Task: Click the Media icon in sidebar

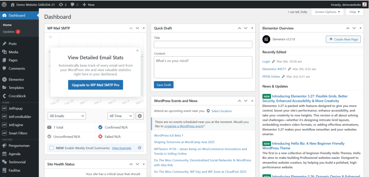Action: tap(4, 52)
